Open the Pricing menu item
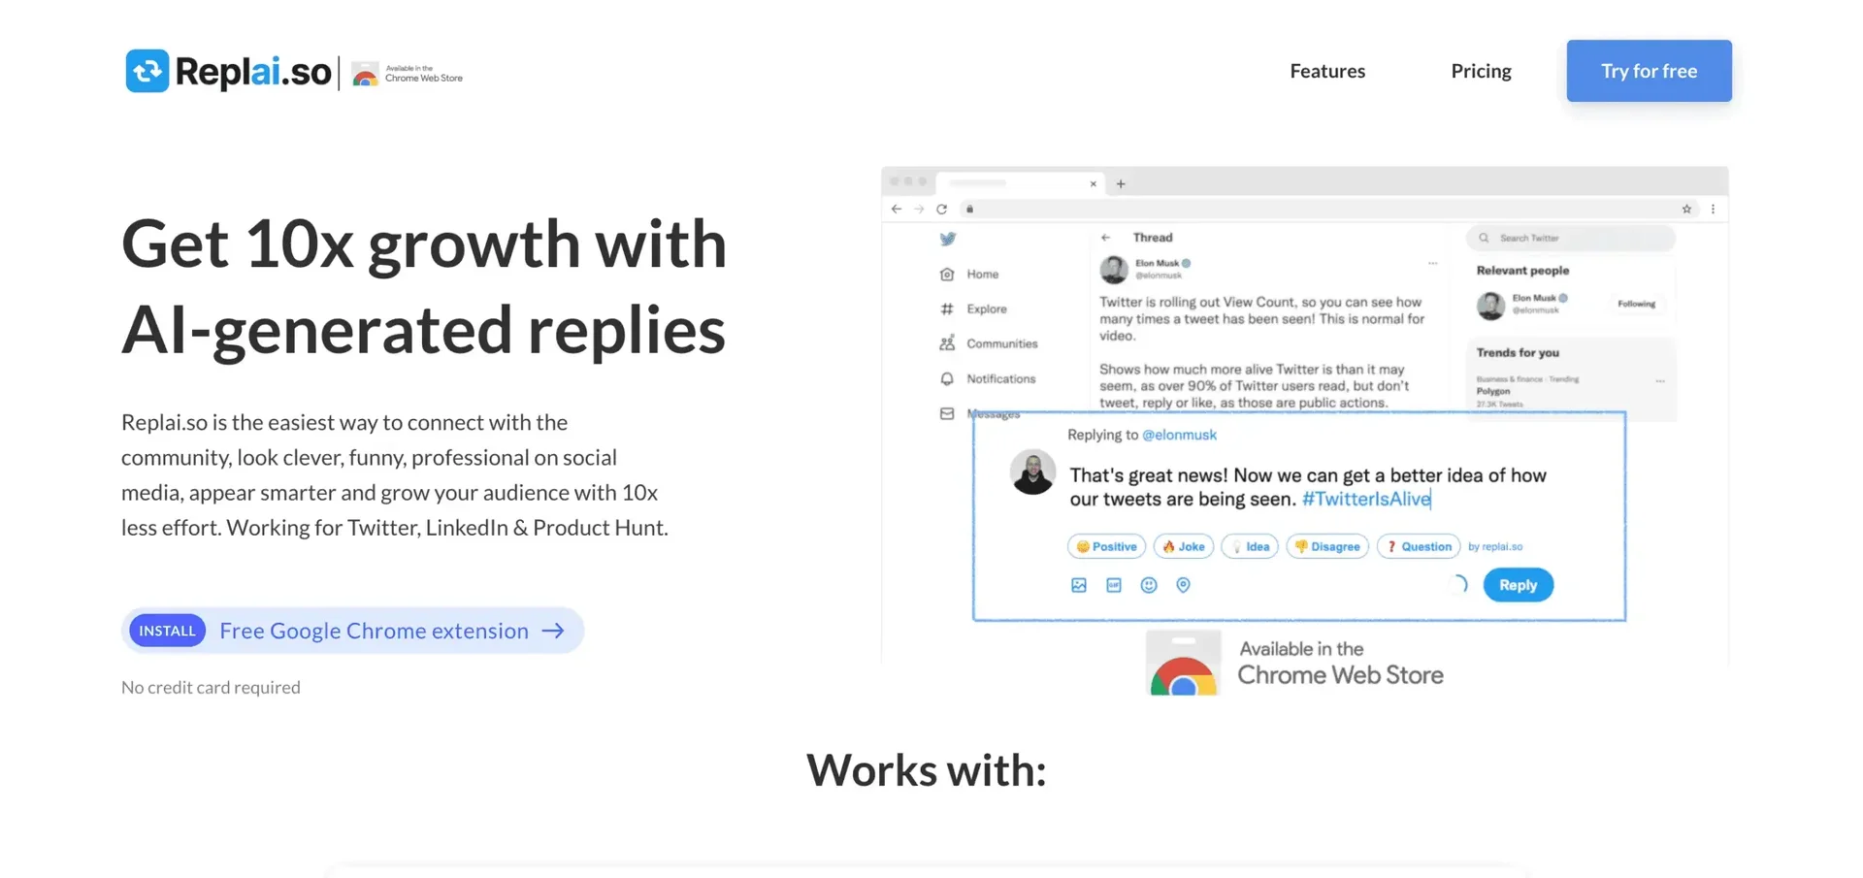Viewport: 1863px width, 878px height. pos(1481,71)
